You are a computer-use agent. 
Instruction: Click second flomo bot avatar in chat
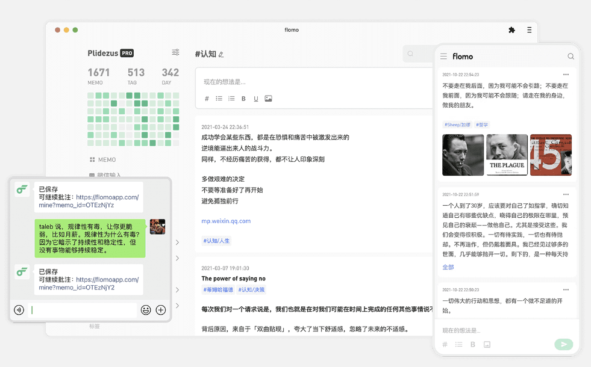[x=22, y=272]
